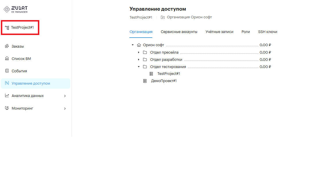Image resolution: width=315 pixels, height=175 pixels.
Task: Select Отдел пресейла tree row
Action: click(164, 52)
